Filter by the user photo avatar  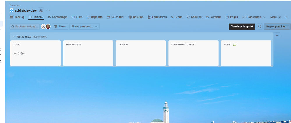click(x=48, y=27)
